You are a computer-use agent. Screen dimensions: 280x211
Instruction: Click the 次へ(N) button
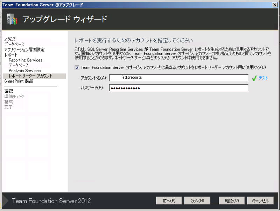tap(197, 200)
